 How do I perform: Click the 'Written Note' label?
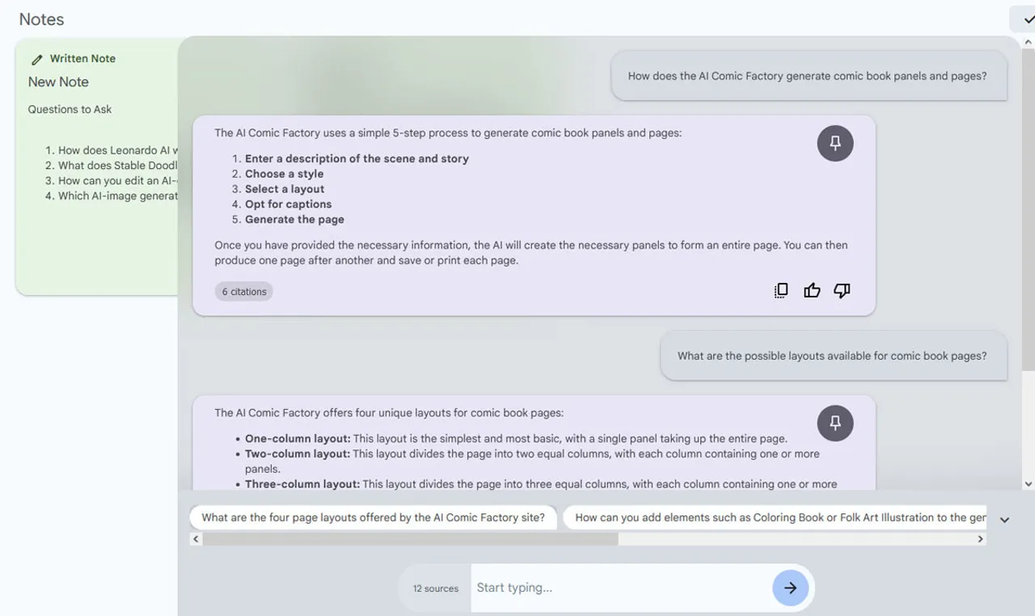(x=82, y=59)
